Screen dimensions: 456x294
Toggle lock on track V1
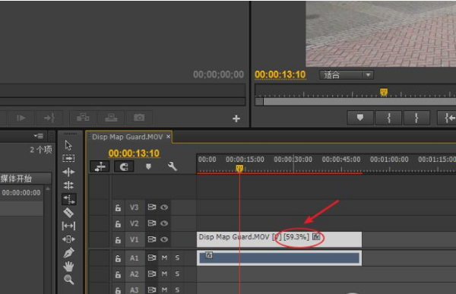(x=118, y=239)
